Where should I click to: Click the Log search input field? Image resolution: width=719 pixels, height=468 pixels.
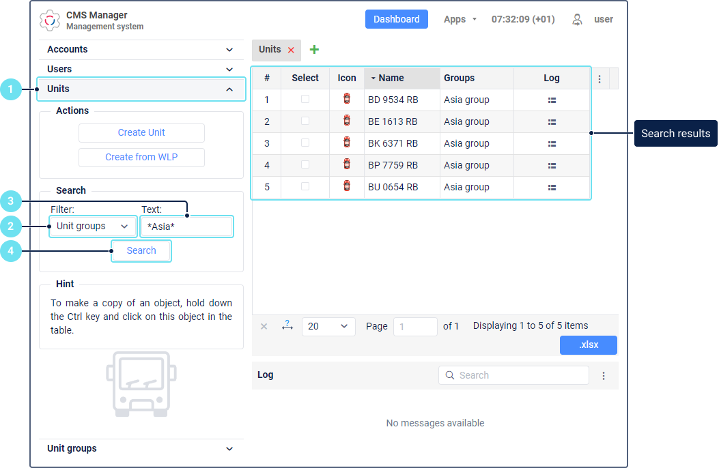519,376
